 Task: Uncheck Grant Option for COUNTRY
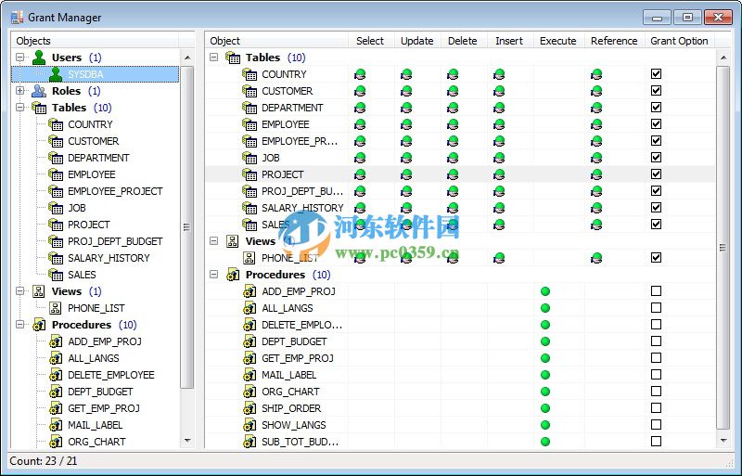[x=656, y=74]
